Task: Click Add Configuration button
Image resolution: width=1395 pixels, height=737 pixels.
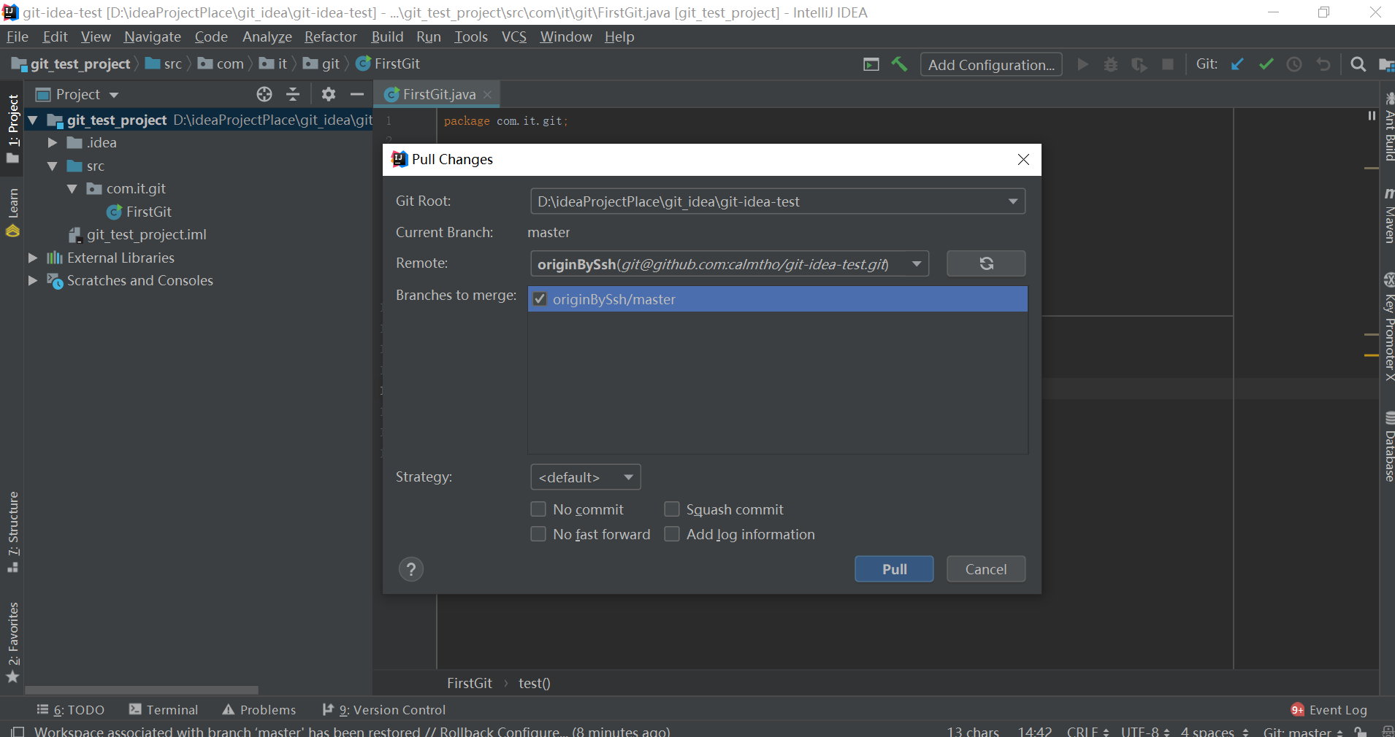Action: 991,65
